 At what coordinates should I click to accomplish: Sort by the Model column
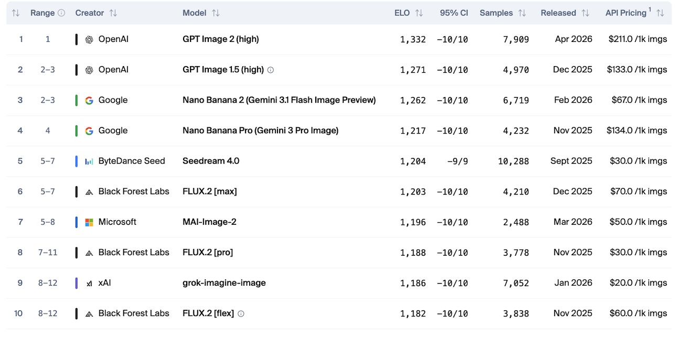(216, 13)
